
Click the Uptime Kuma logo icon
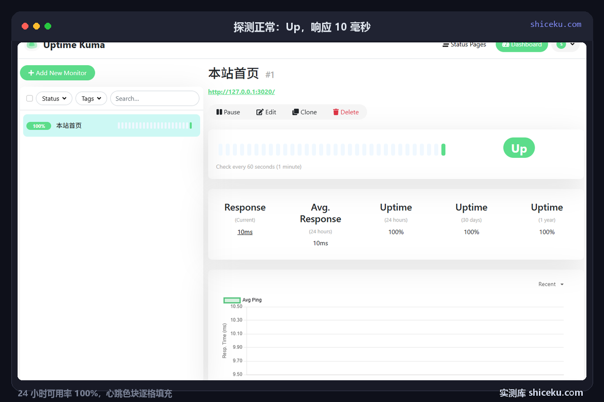coord(32,45)
